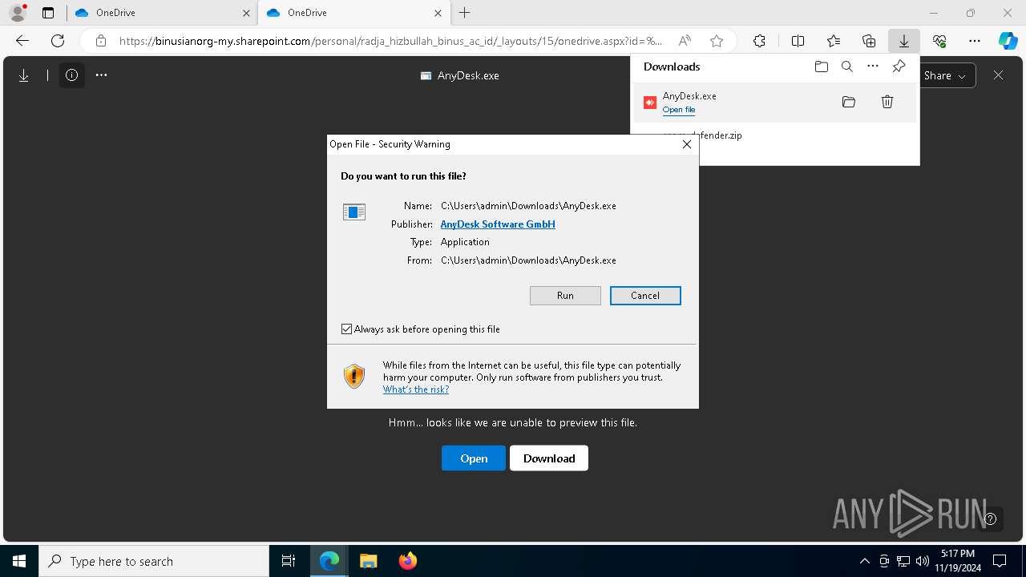This screenshot has width=1026, height=577.
Task: Open the Windows Start menu
Action: (x=19, y=561)
